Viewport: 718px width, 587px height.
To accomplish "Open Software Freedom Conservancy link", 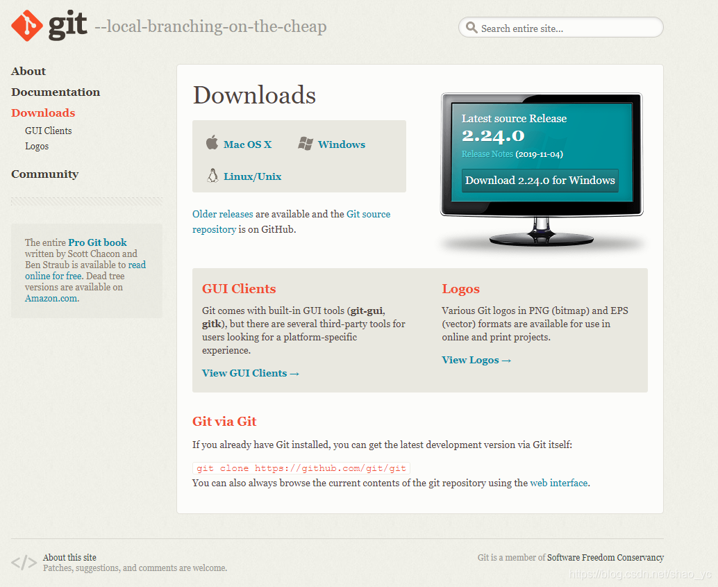I will (606, 557).
